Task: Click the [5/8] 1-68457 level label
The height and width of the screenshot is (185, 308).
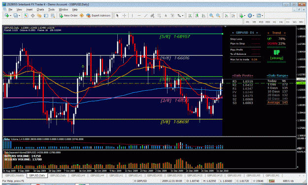Action: click(174, 37)
